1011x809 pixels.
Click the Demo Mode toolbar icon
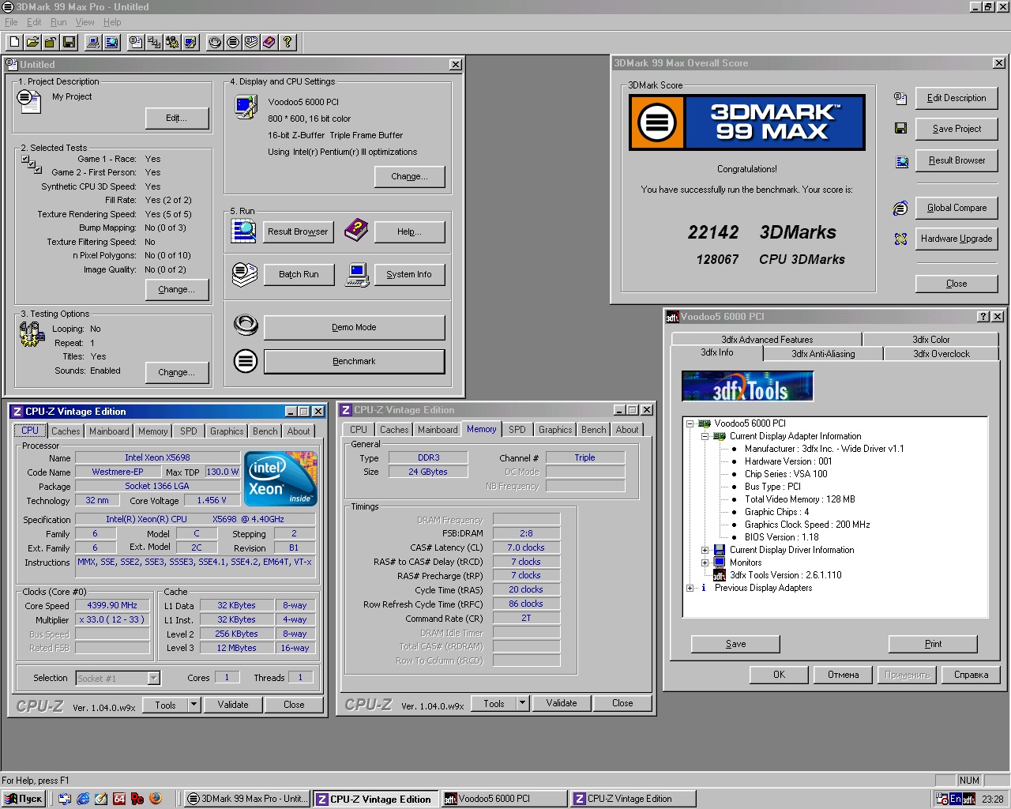(x=215, y=42)
